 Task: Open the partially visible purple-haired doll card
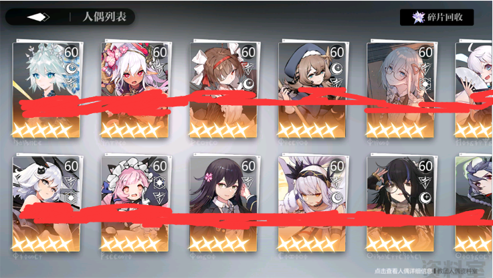pyautogui.click(x=474, y=204)
